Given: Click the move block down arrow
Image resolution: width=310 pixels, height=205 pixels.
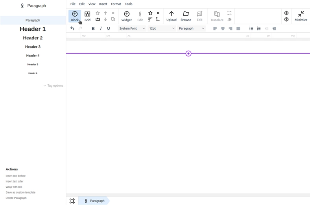Looking at the screenshot, I should tap(105, 19).
